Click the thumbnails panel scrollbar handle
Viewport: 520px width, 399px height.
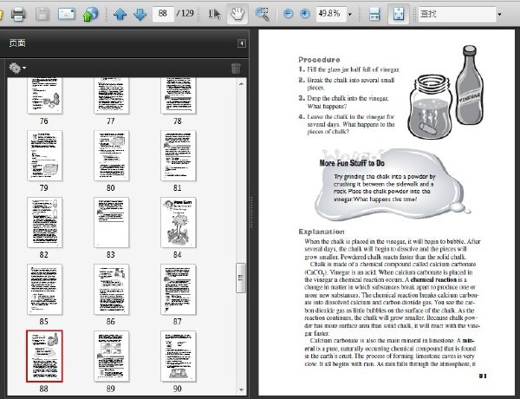pyautogui.click(x=241, y=278)
